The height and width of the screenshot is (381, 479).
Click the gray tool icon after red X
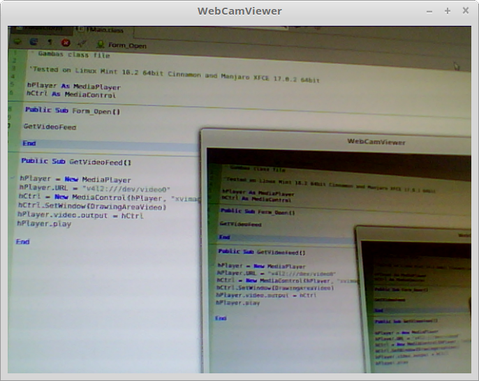click(82, 44)
